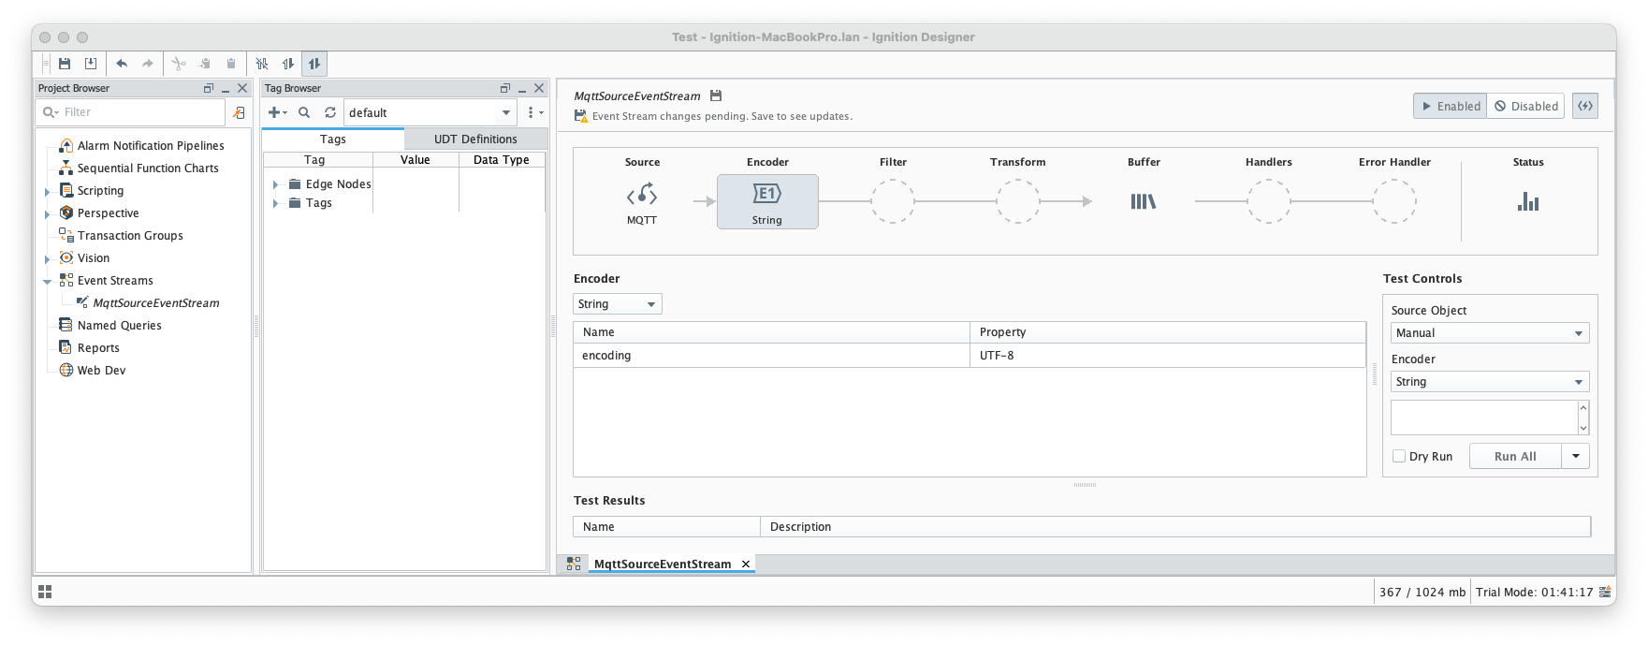The width and height of the screenshot is (1648, 645).
Task: Click the Cut scissors toolbar icon
Action: (x=179, y=64)
